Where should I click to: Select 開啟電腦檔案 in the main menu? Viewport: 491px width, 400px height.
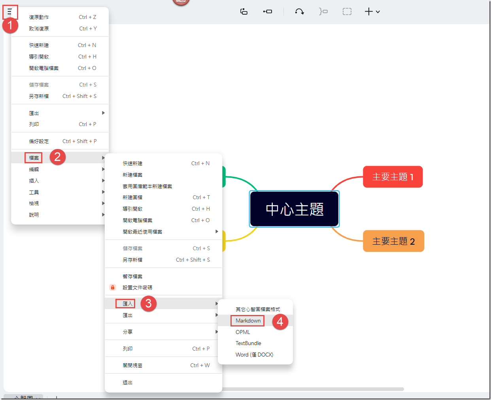(60, 68)
